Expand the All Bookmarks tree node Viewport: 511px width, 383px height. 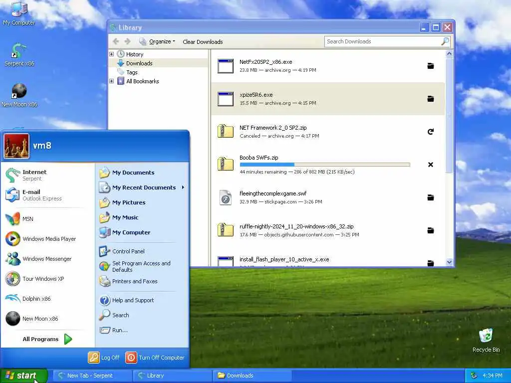111,81
